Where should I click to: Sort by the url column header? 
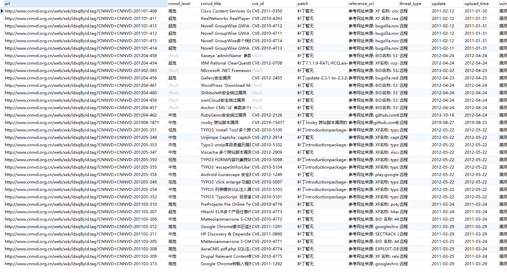[86, 4]
